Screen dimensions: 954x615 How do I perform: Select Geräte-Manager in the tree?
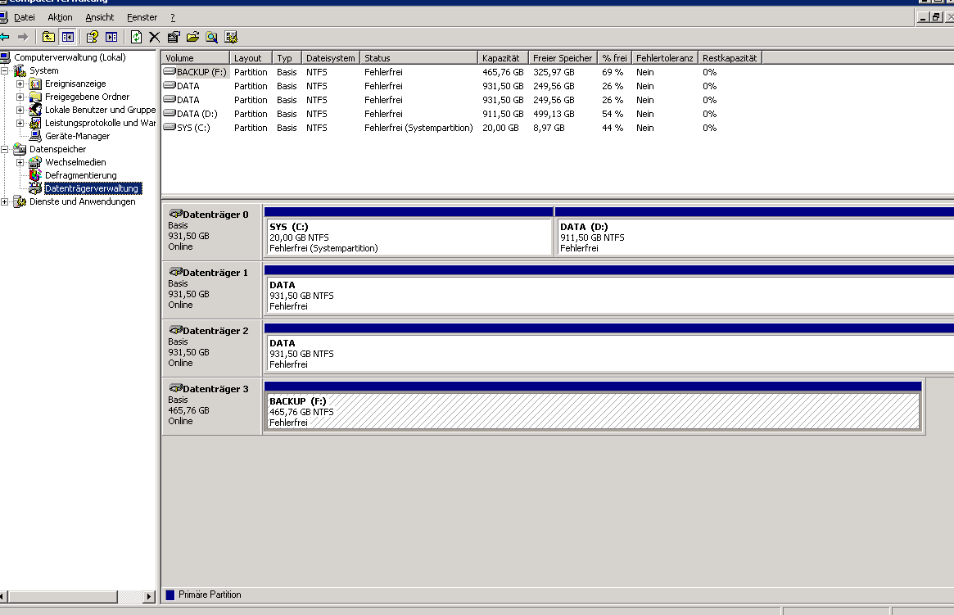click(77, 136)
